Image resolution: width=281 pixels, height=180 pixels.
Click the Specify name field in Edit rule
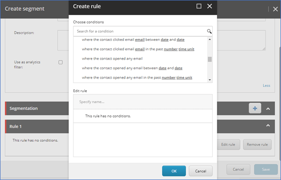pos(143,102)
